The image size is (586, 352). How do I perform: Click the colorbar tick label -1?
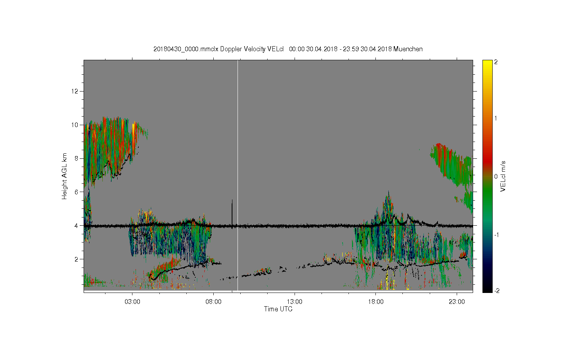point(497,234)
